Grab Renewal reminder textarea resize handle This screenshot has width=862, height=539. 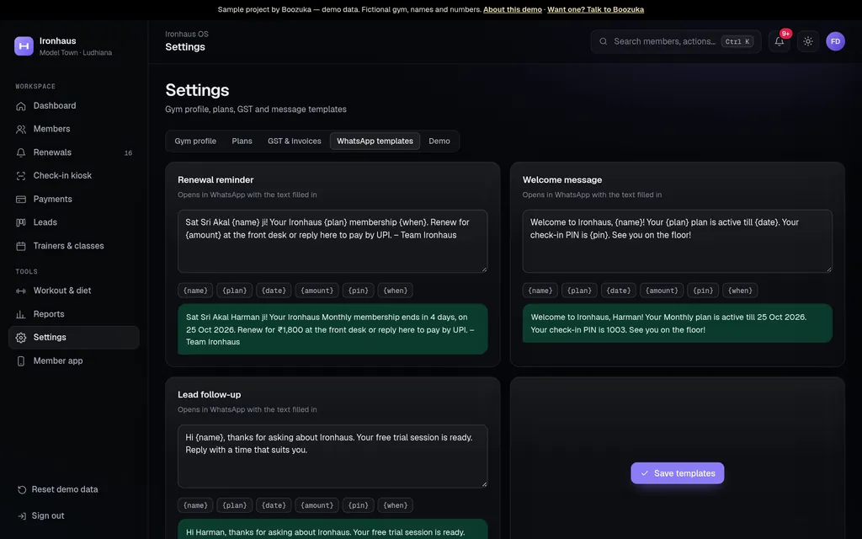(x=484, y=269)
